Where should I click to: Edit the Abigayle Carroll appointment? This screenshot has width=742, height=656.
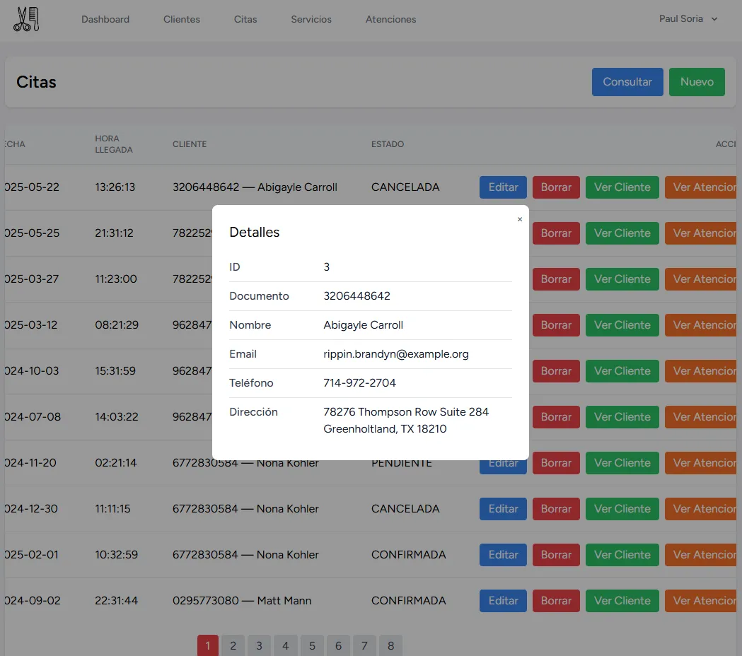pos(503,187)
